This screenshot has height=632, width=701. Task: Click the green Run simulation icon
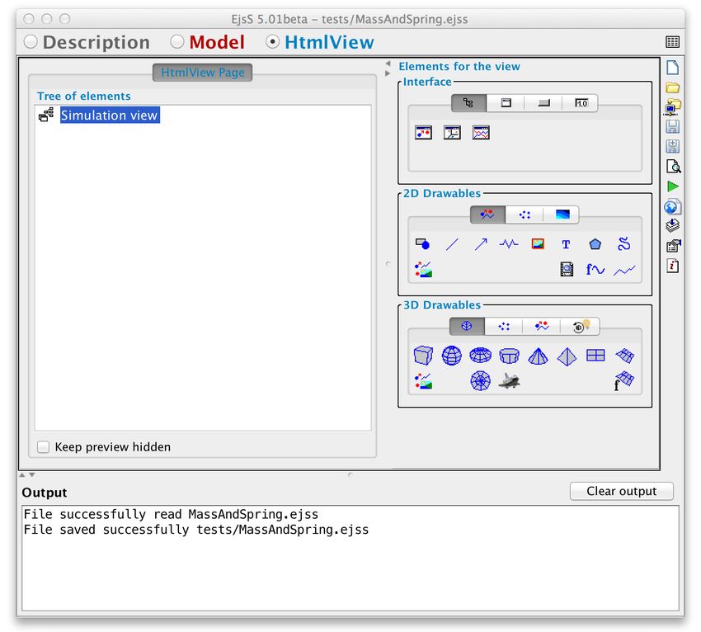pos(672,186)
